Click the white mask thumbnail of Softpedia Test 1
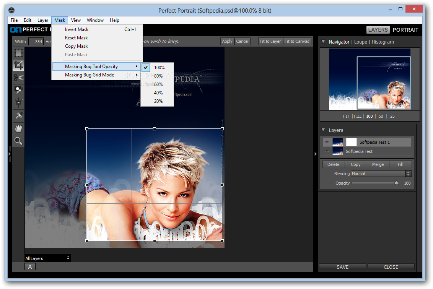 (351, 142)
